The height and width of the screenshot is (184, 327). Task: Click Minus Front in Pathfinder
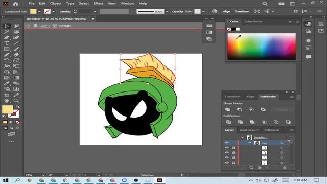pyautogui.click(x=240, y=109)
